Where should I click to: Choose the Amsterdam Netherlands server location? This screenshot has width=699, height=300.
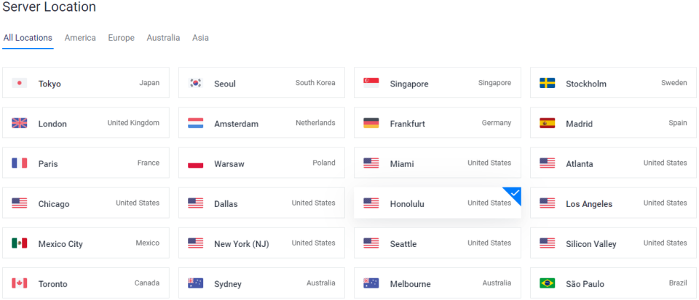click(x=261, y=123)
